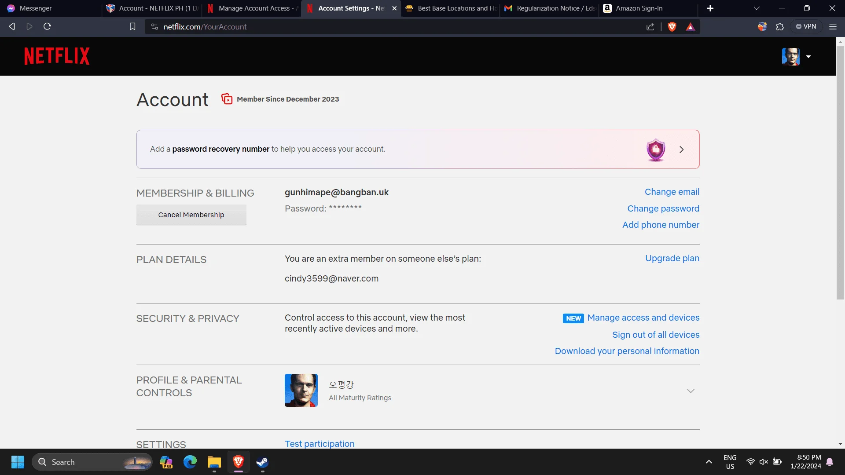Open password recovery number banner arrow
845x475 pixels.
[681, 150]
